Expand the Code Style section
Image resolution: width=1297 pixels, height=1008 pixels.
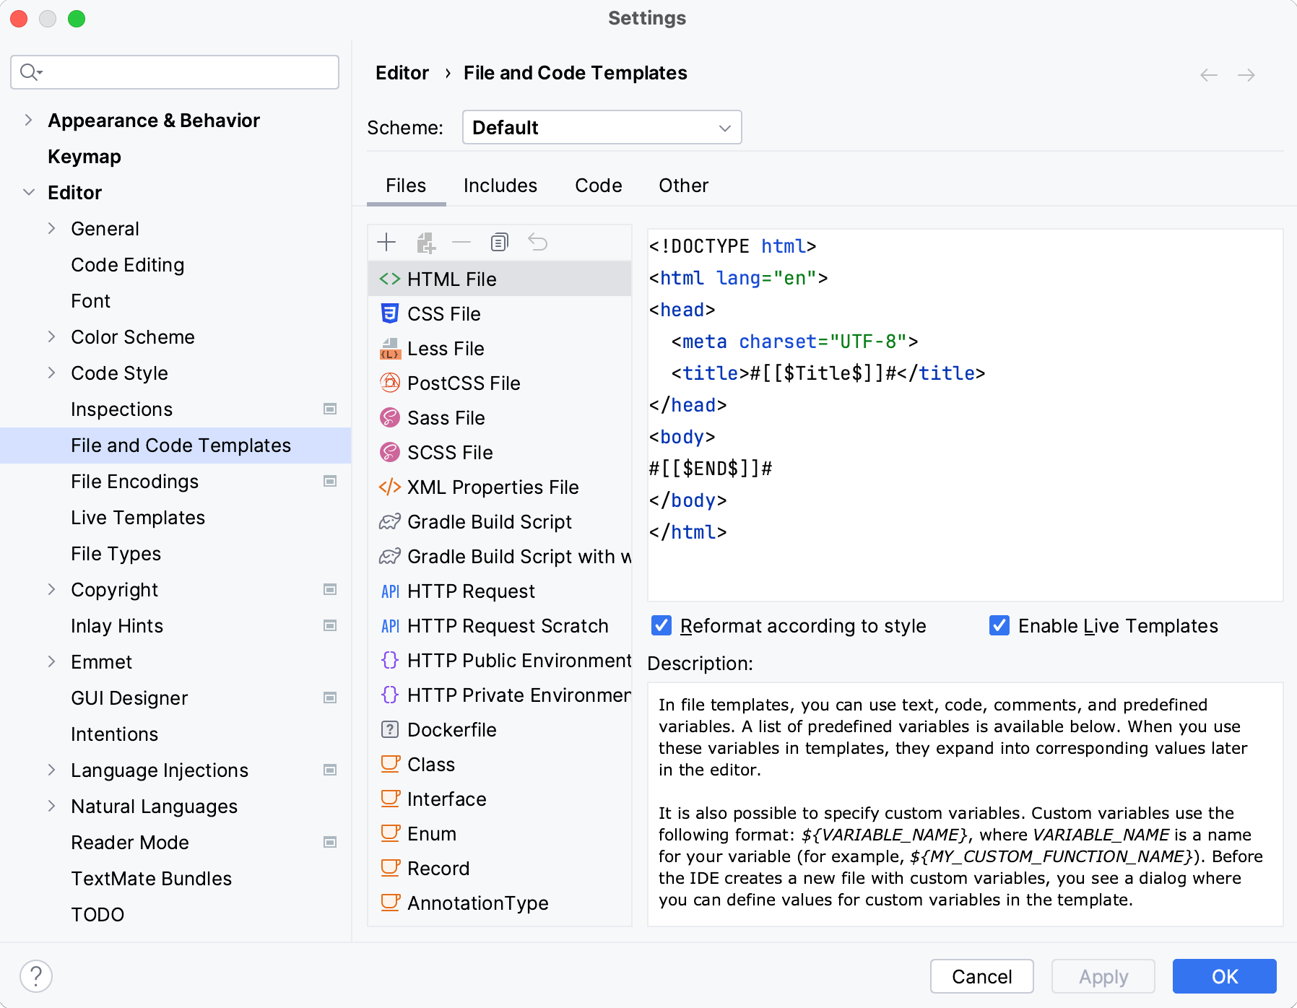[x=51, y=373]
